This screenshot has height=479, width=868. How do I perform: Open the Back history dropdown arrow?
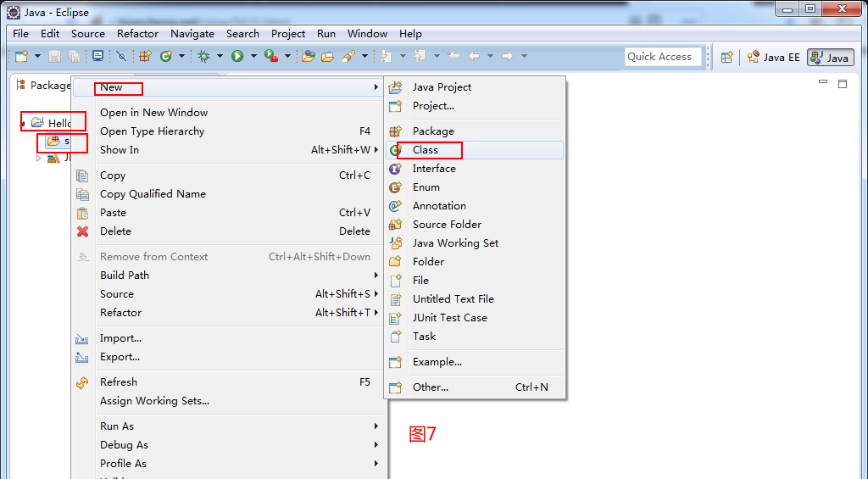pyautogui.click(x=490, y=56)
